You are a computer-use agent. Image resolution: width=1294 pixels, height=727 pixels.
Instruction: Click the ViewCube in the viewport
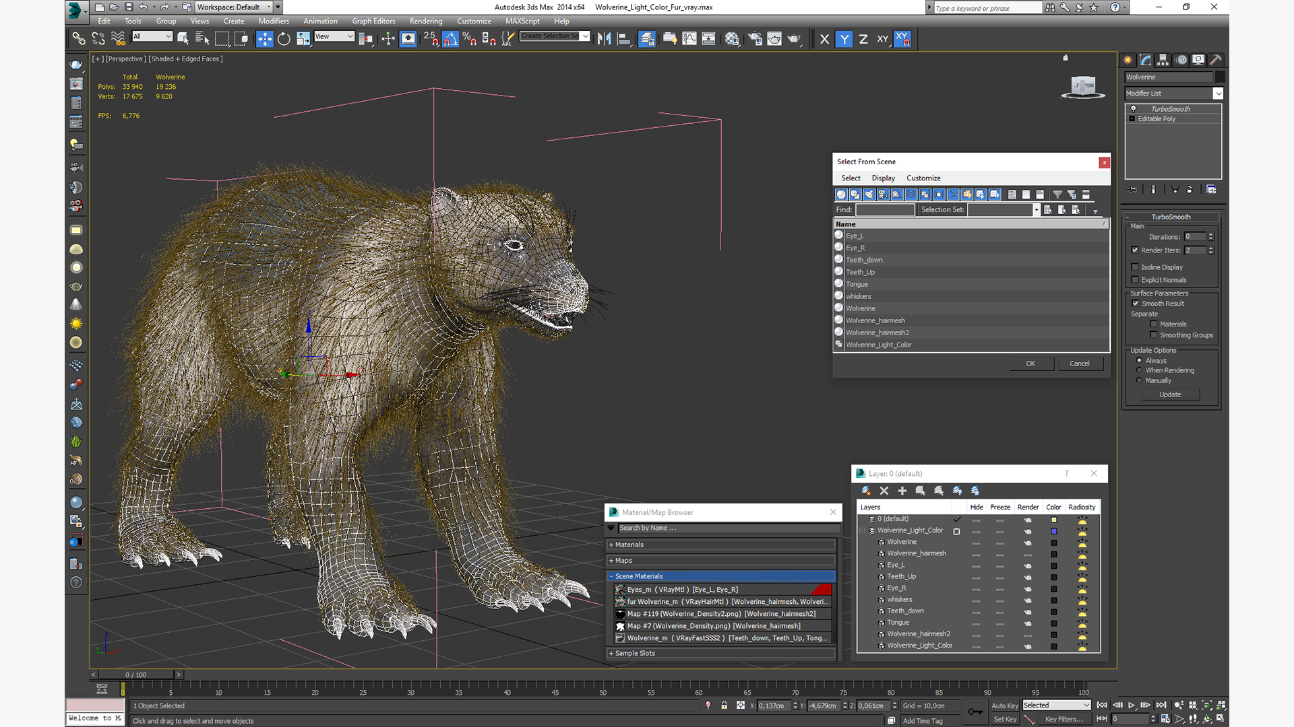[1083, 87]
